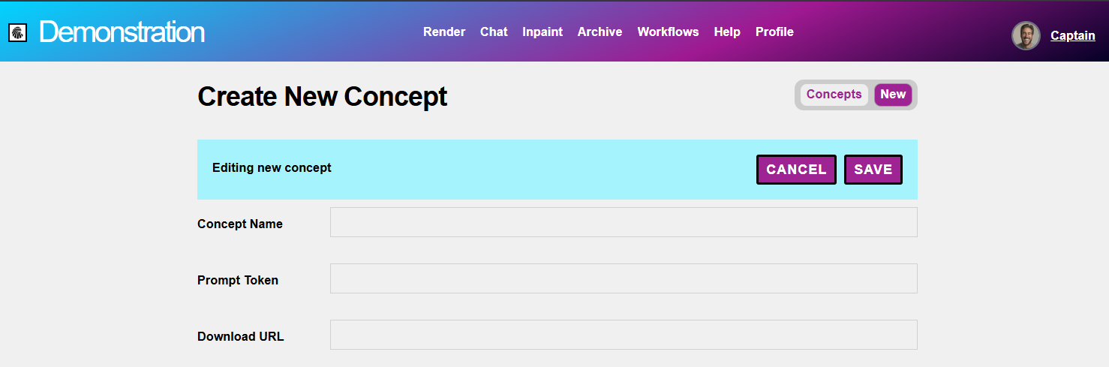Navigate to Inpaint
Image resolution: width=1109 pixels, height=367 pixels.
pos(542,32)
